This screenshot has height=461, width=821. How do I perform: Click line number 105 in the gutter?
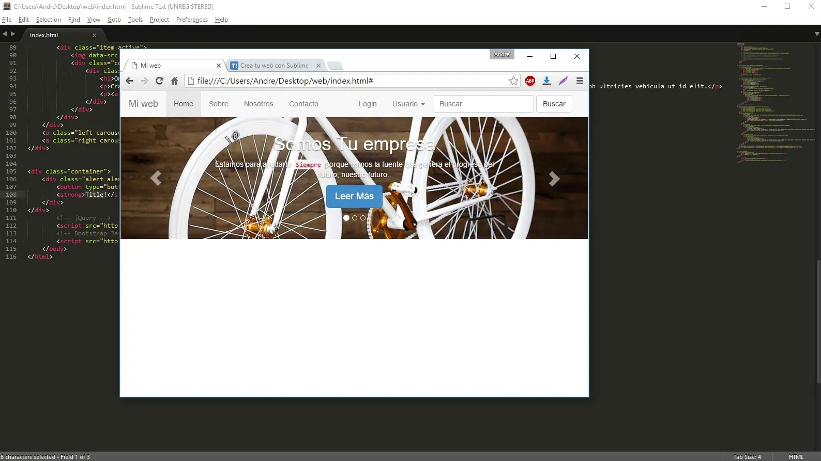pos(11,171)
